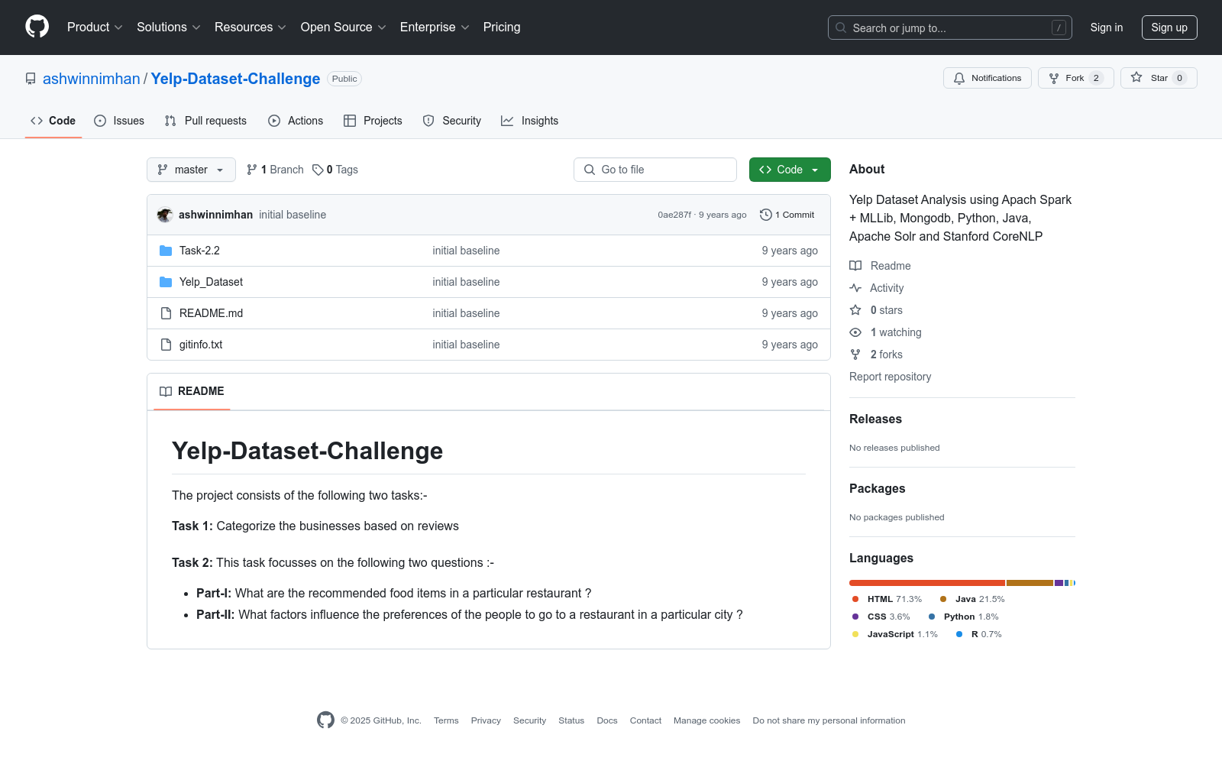This screenshot has width=1222, height=764.
Task: Click the Pricing link
Action: click(x=502, y=27)
